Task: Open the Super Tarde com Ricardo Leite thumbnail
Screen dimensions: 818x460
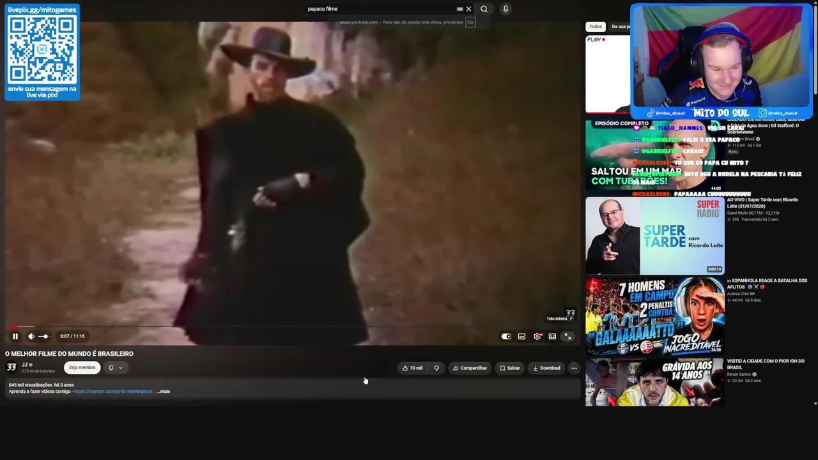Action: click(655, 236)
